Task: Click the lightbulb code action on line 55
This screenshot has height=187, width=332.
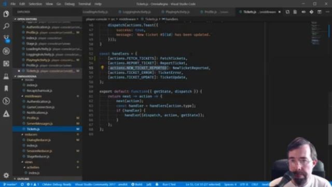Action: coord(102,68)
